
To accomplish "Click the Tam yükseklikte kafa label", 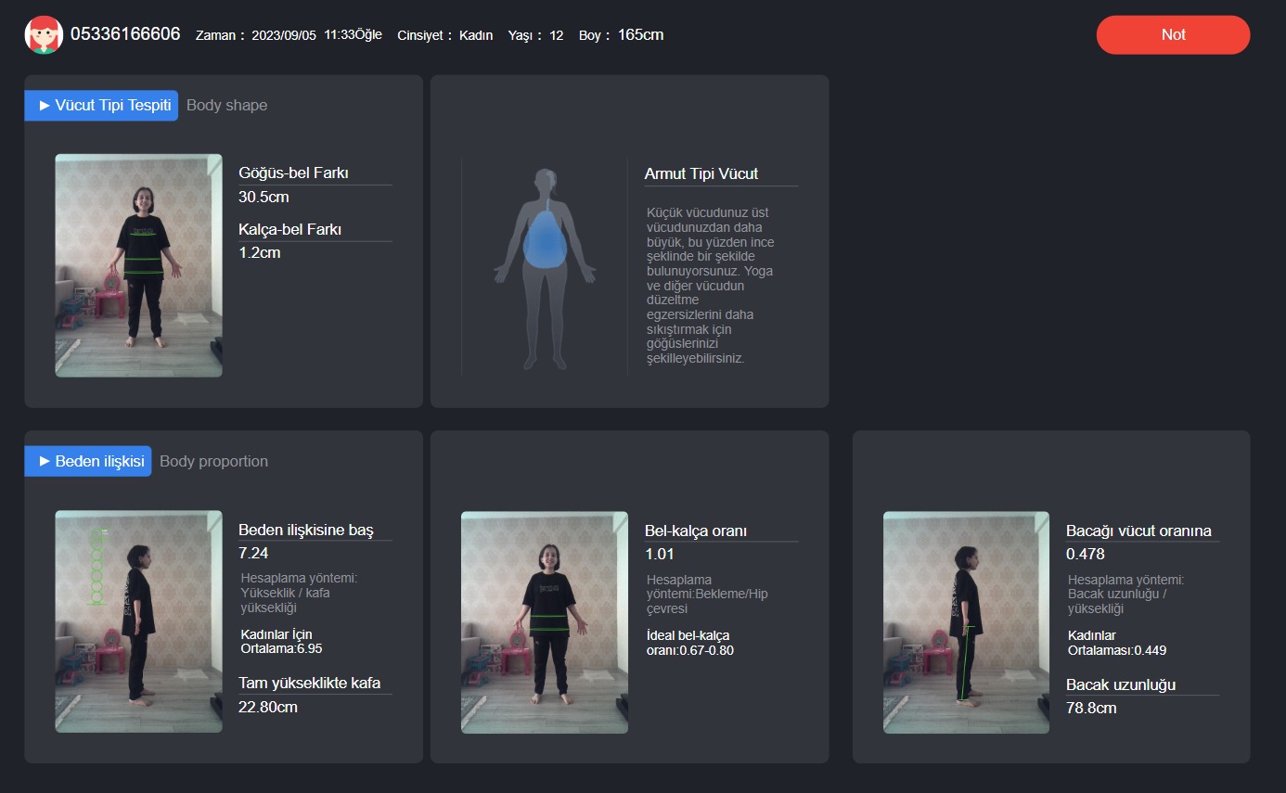I will (309, 684).
